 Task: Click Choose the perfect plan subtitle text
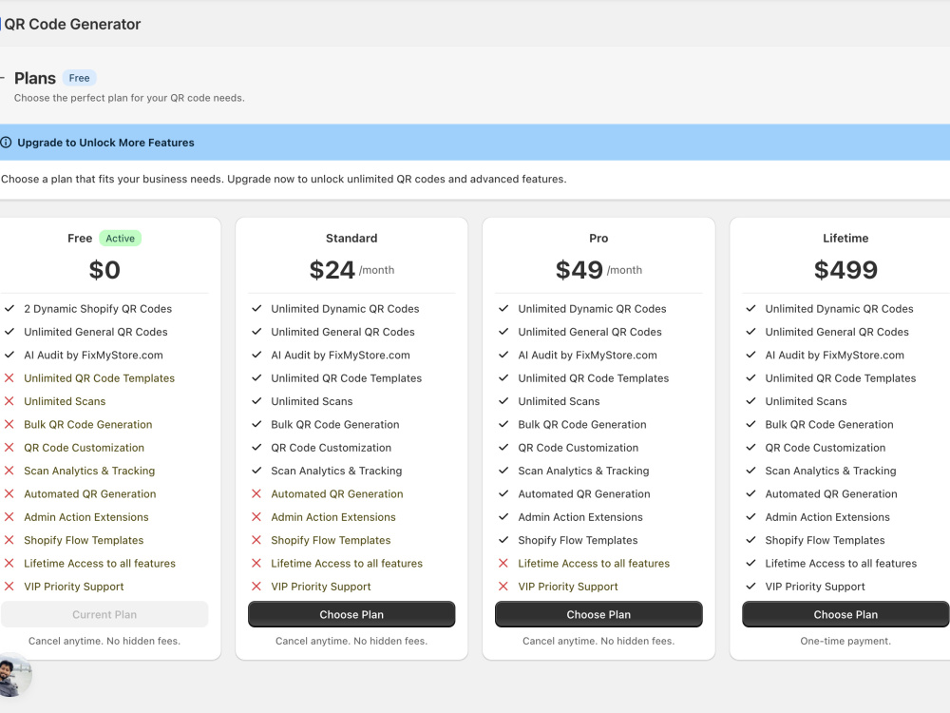click(129, 98)
